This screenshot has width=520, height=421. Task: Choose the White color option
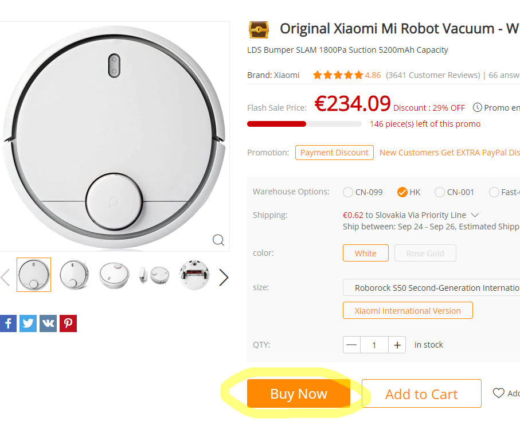[x=366, y=254]
